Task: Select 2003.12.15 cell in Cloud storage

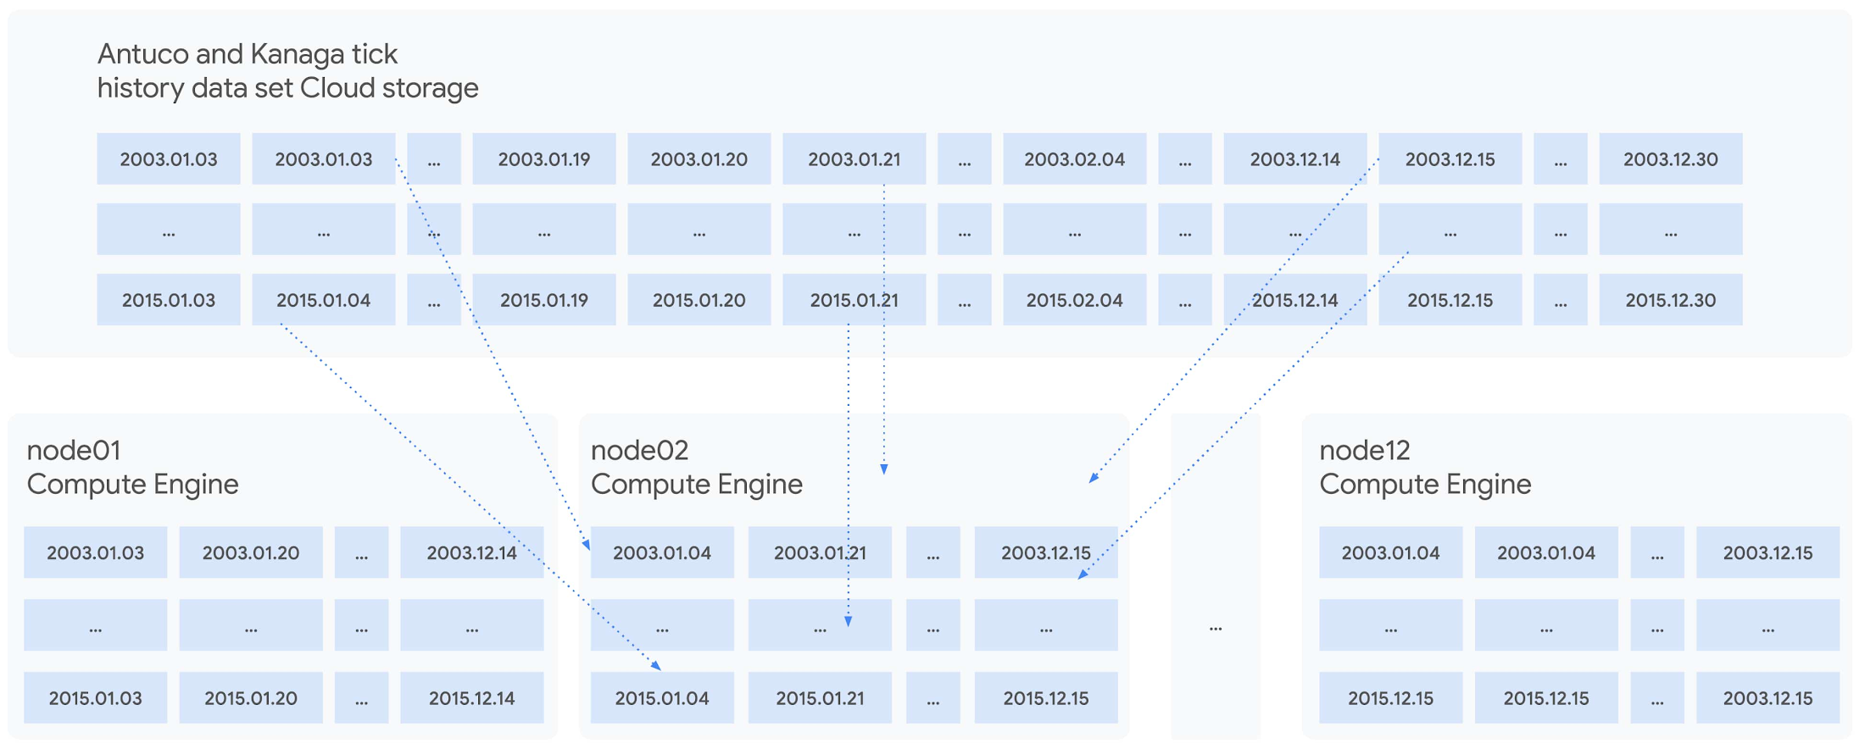Action: click(1450, 158)
